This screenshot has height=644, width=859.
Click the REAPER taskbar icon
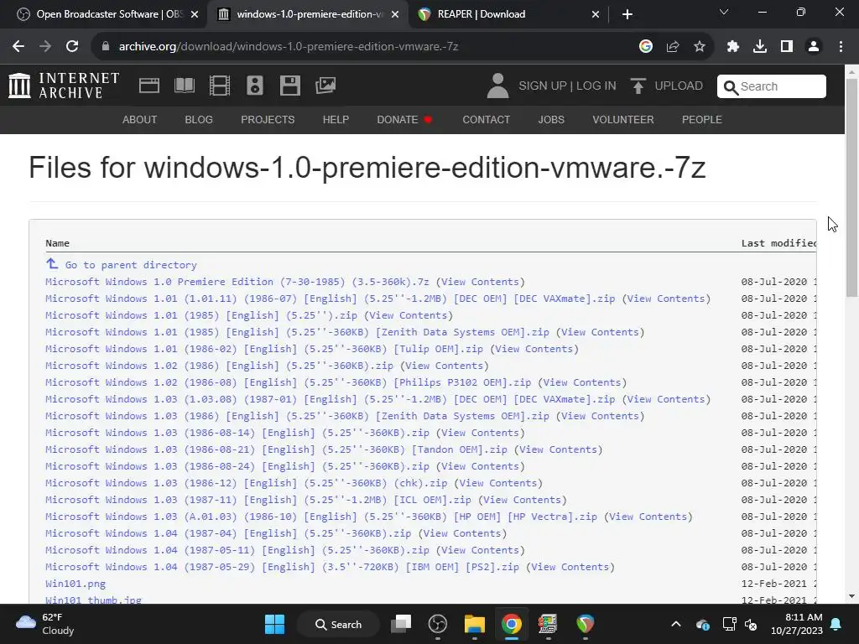[585, 624]
